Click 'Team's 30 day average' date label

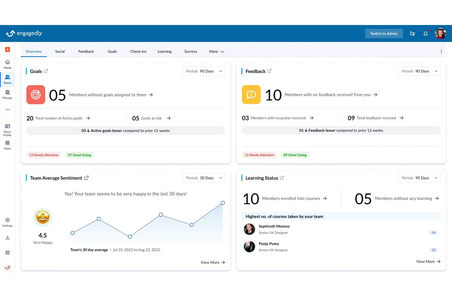(x=115, y=250)
